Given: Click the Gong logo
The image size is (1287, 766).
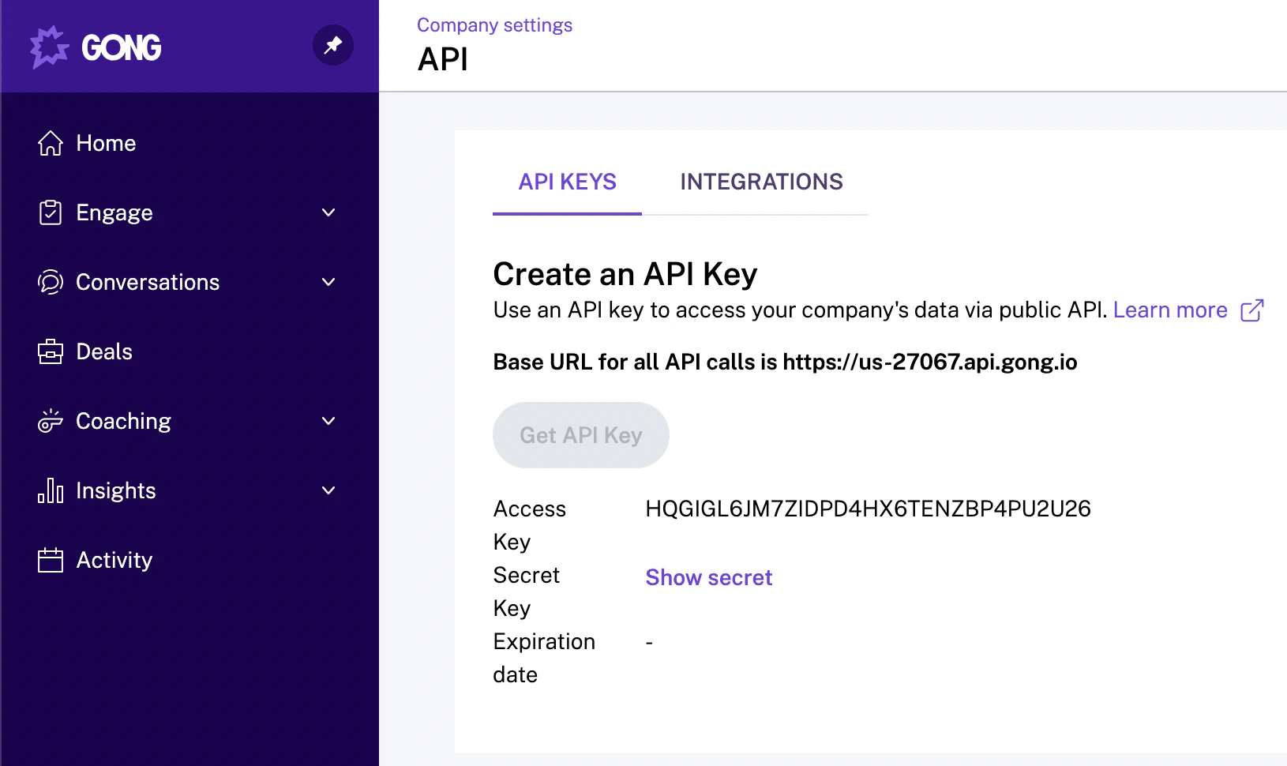Looking at the screenshot, I should coord(95,47).
